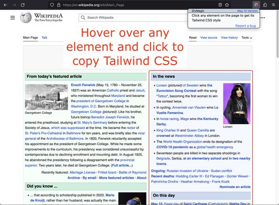The image size is (279, 205).
Task: Open the Frilled lizard link
Action: click(107, 172)
